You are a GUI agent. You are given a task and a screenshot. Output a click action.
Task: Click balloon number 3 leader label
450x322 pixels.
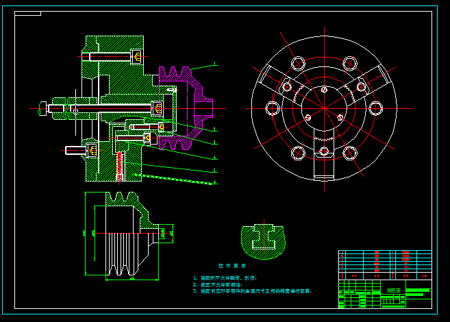(214, 143)
